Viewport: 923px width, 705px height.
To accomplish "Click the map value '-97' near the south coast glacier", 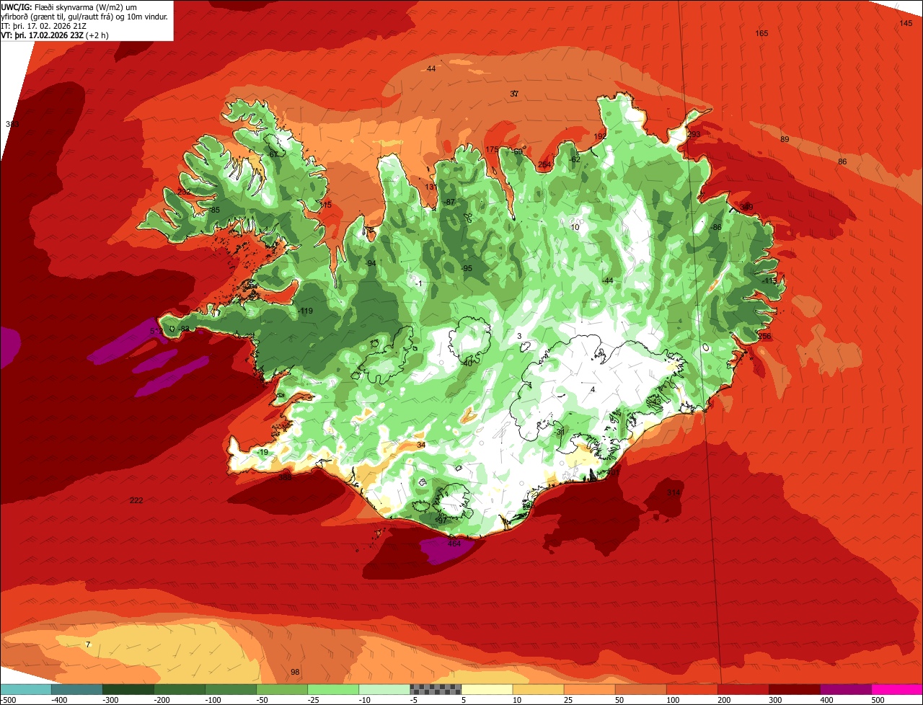I will pyautogui.click(x=442, y=520).
